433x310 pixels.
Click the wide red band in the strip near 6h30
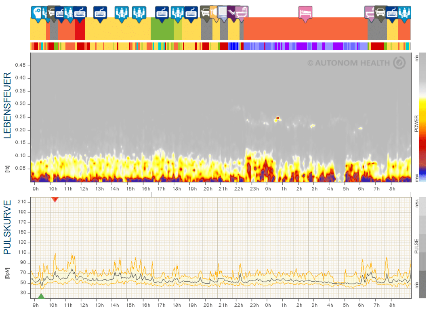click(378, 46)
